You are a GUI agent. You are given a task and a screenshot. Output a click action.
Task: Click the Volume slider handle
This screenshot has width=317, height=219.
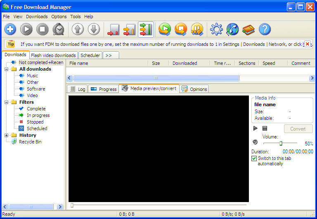[x=281, y=143]
